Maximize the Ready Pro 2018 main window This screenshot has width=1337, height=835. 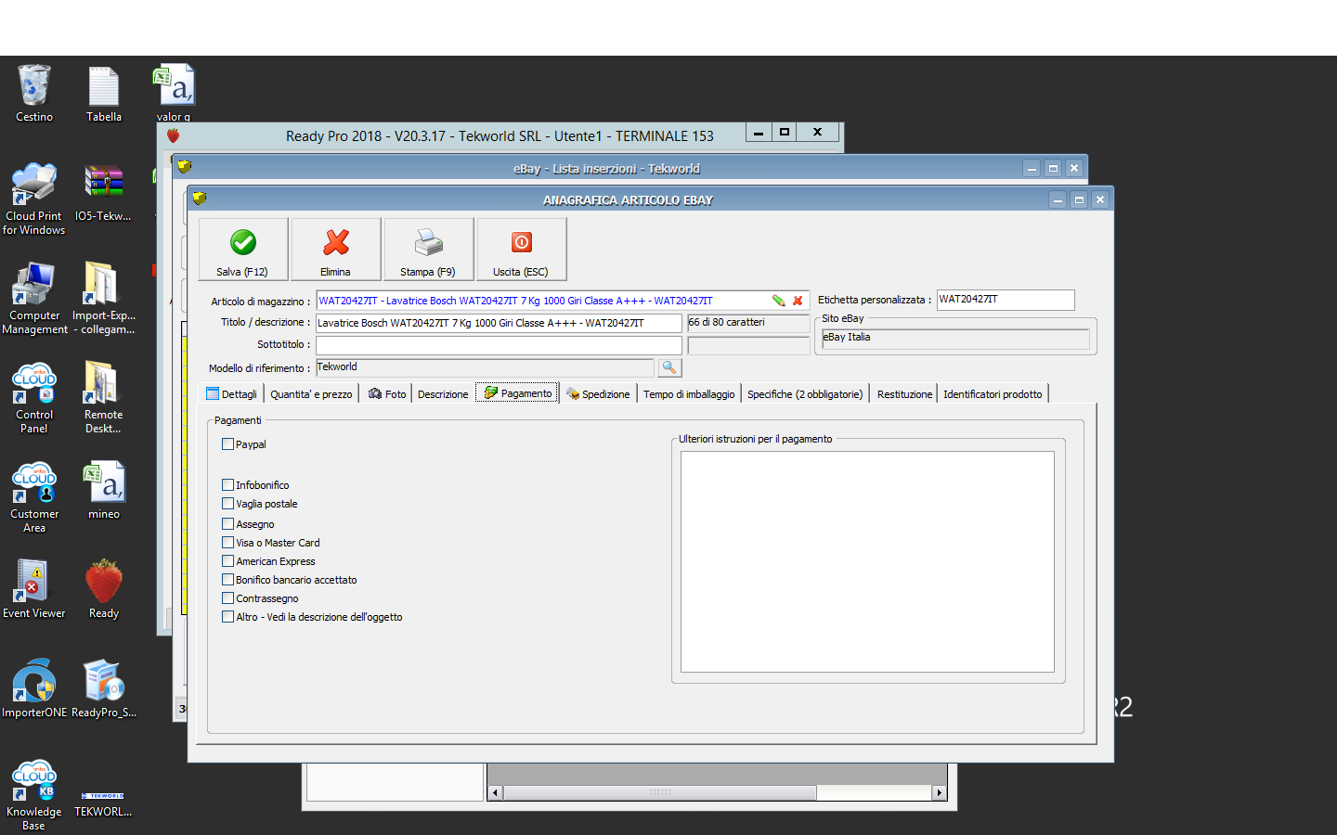785,133
